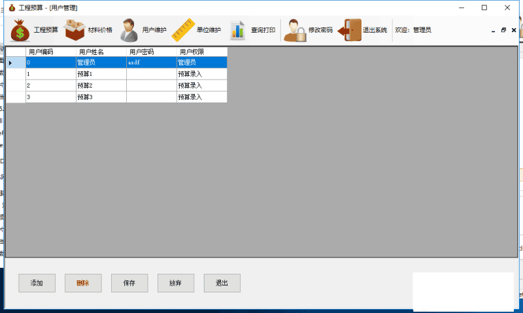Sort by the 用户密码 column header

coord(152,52)
